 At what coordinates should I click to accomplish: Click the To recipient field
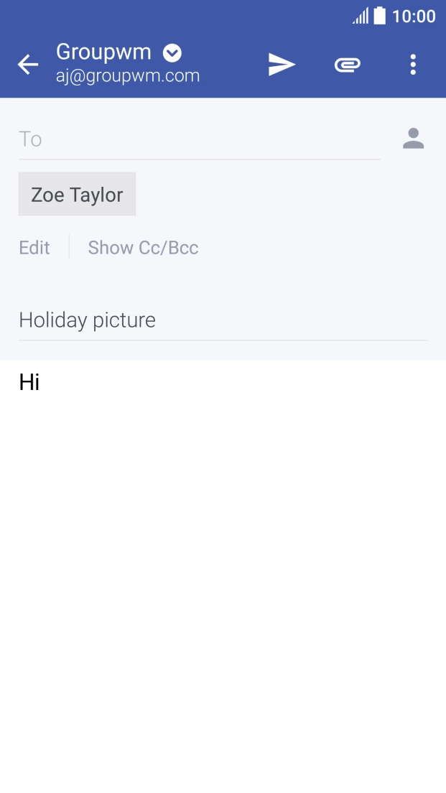point(200,139)
